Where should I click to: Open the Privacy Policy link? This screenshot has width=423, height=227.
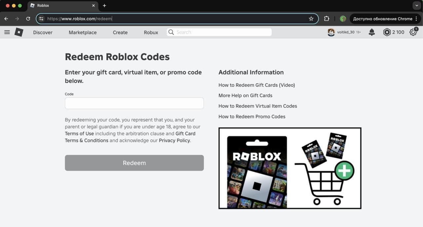tap(174, 141)
